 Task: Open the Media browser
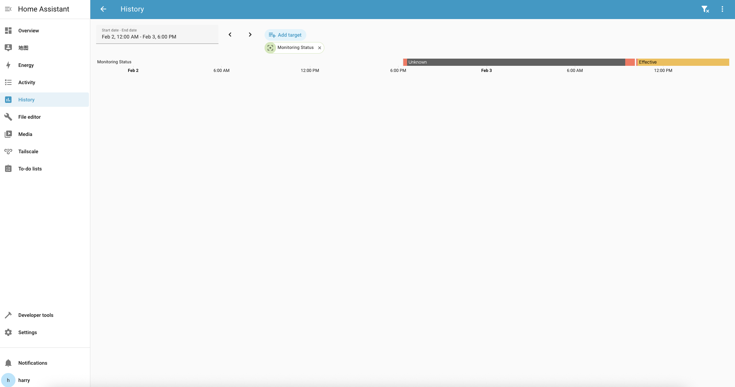tap(25, 134)
